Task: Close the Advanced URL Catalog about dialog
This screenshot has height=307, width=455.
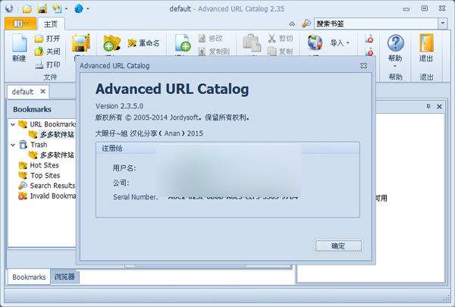Action: pyautogui.click(x=363, y=66)
